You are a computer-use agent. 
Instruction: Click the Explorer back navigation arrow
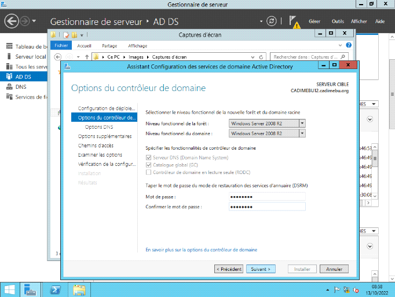pos(58,57)
